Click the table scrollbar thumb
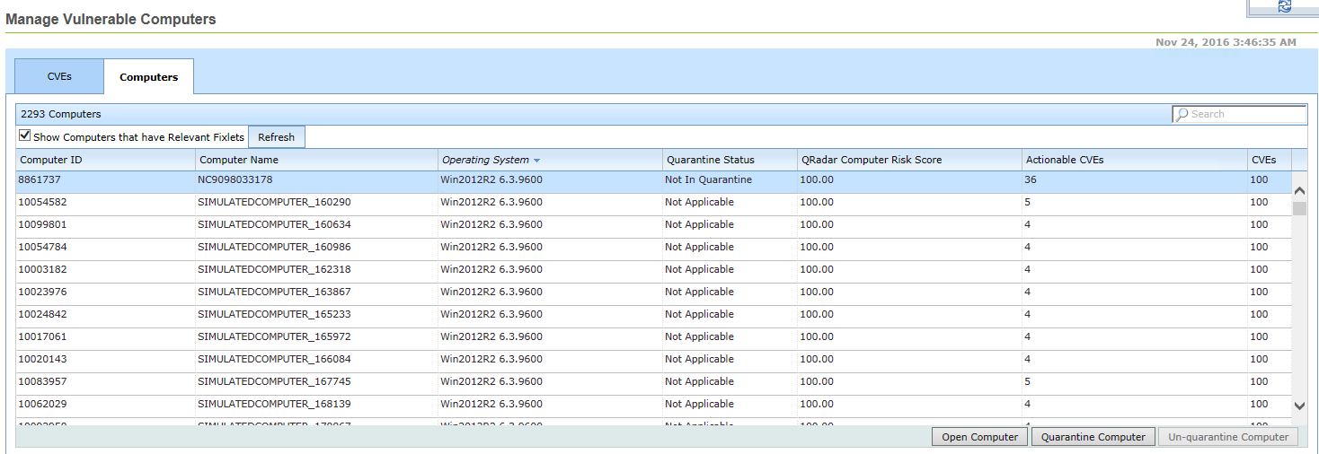 1299,208
